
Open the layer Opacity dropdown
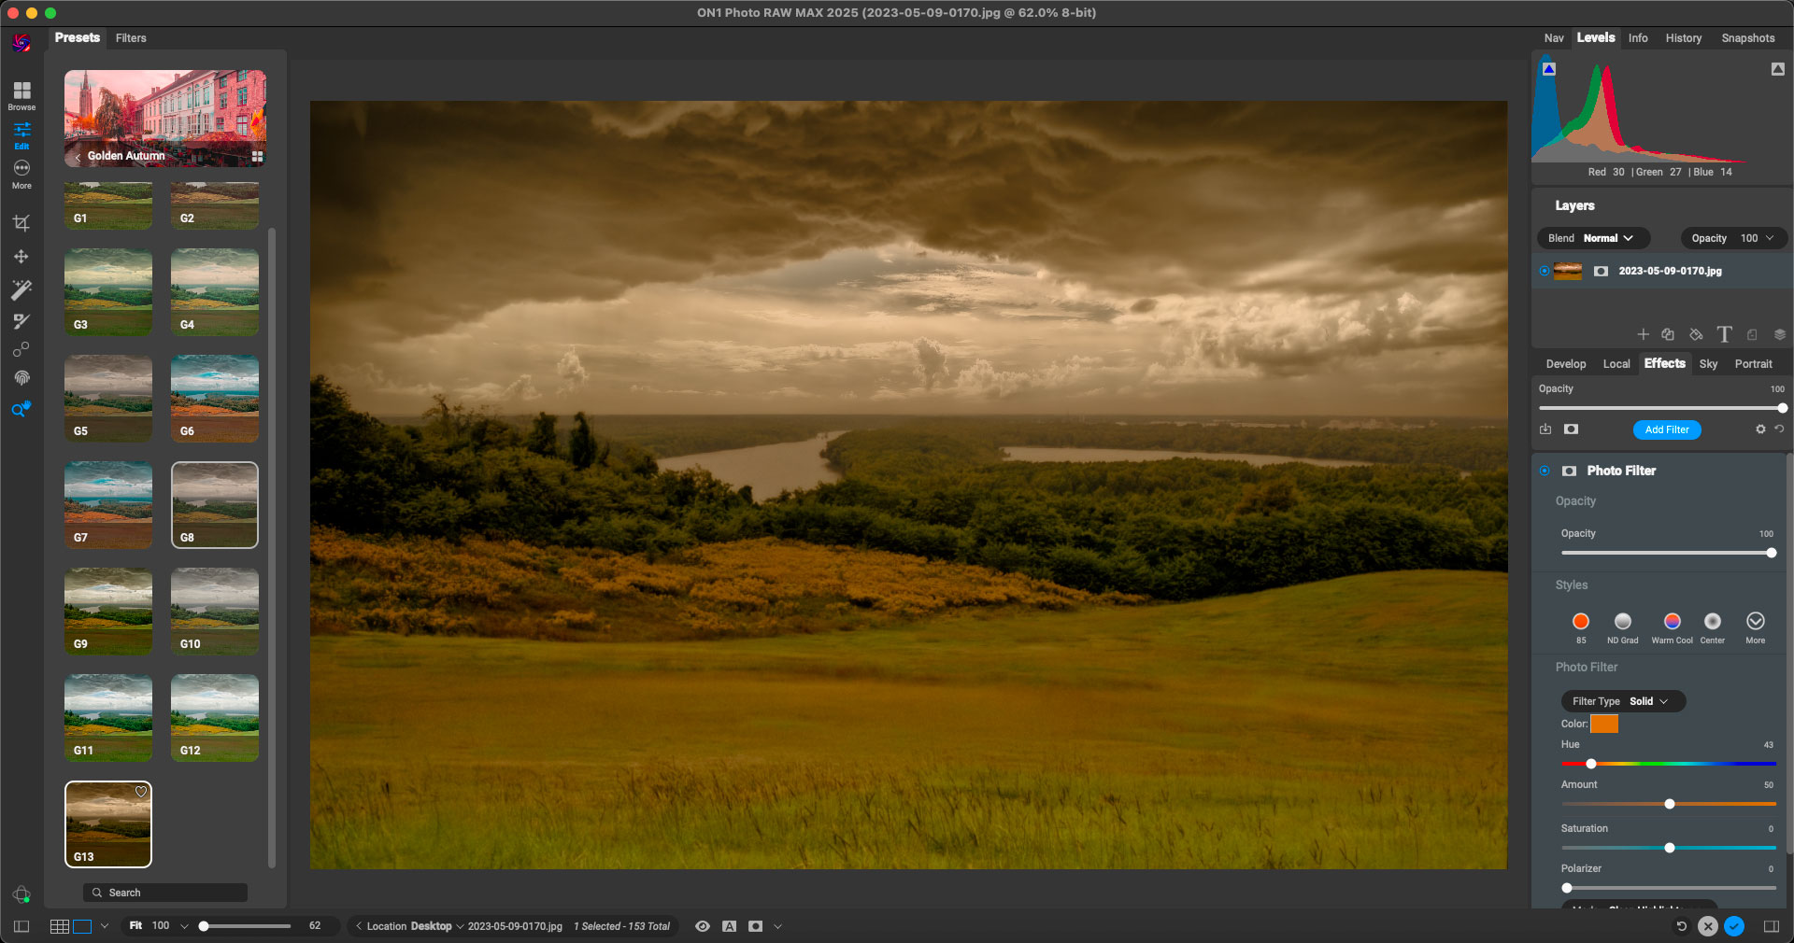[x=1732, y=238]
